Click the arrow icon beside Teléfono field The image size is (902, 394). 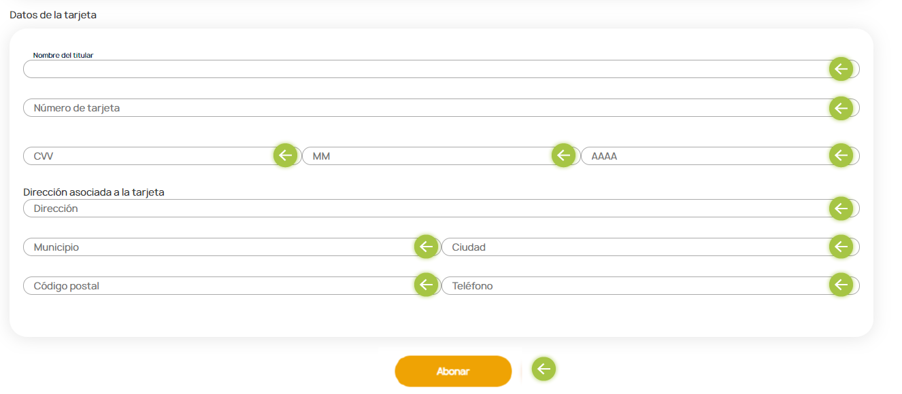click(841, 285)
